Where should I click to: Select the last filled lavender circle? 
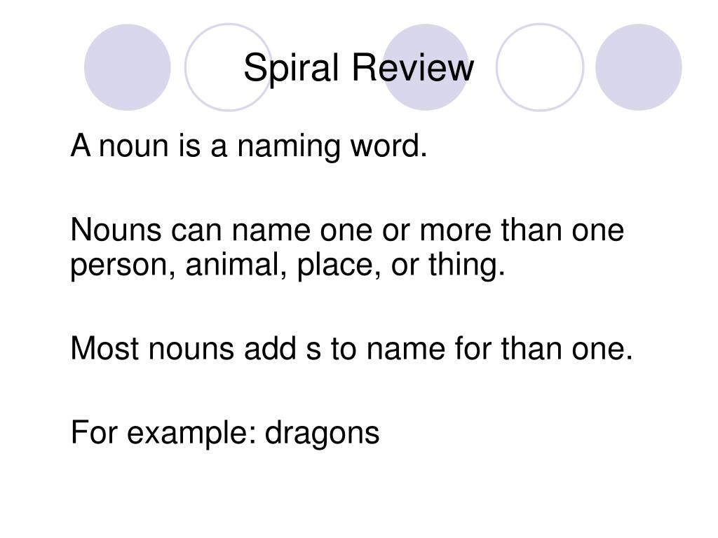click(638, 67)
